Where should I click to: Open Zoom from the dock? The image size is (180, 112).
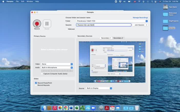click(x=93, y=108)
